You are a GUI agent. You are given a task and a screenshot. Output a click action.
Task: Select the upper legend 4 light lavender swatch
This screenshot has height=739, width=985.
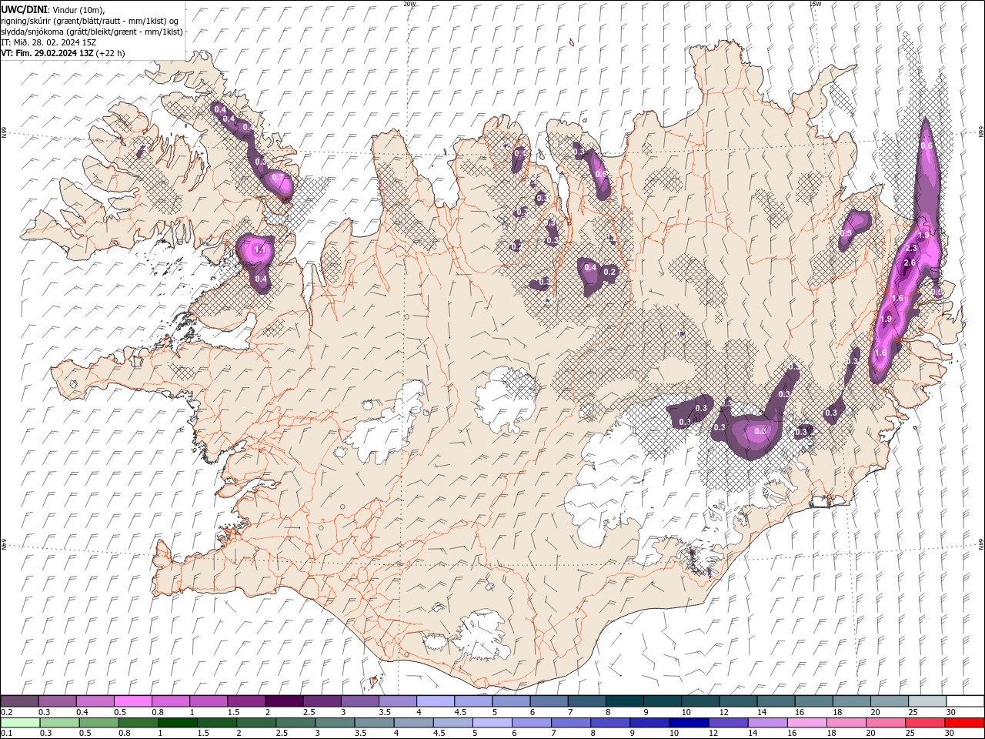(436, 701)
